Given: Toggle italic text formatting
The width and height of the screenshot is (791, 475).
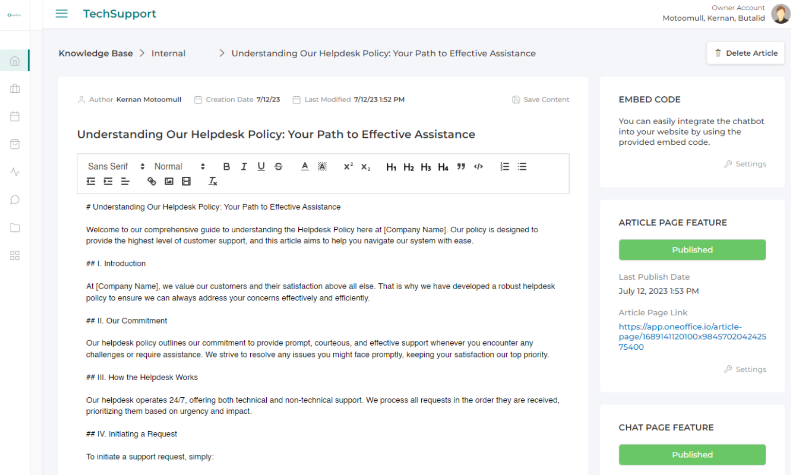Looking at the screenshot, I should click(x=244, y=166).
